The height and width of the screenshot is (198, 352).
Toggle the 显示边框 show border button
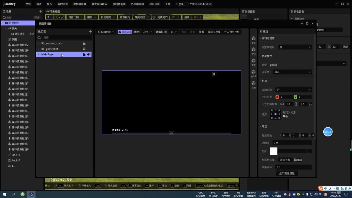(x=125, y=32)
